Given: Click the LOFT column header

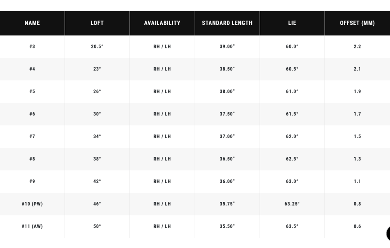Looking at the screenshot, I should (x=97, y=23).
